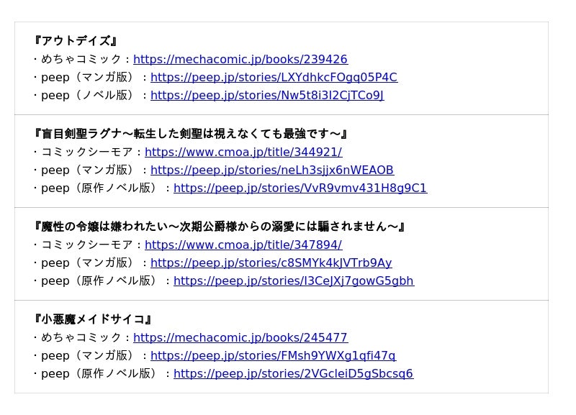Open cmoa title 347894 link
The height and width of the screenshot is (415, 576).
click(243, 245)
